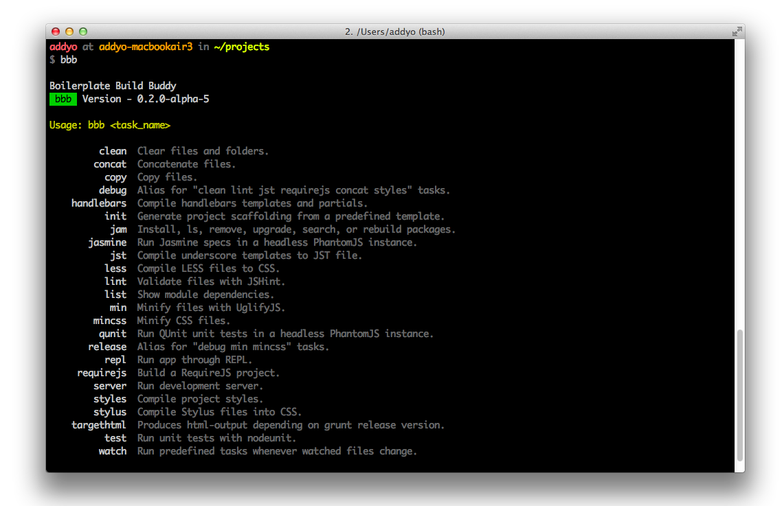
Task: Click the window title '/Users/addyo (bash)'
Action: 394,32
